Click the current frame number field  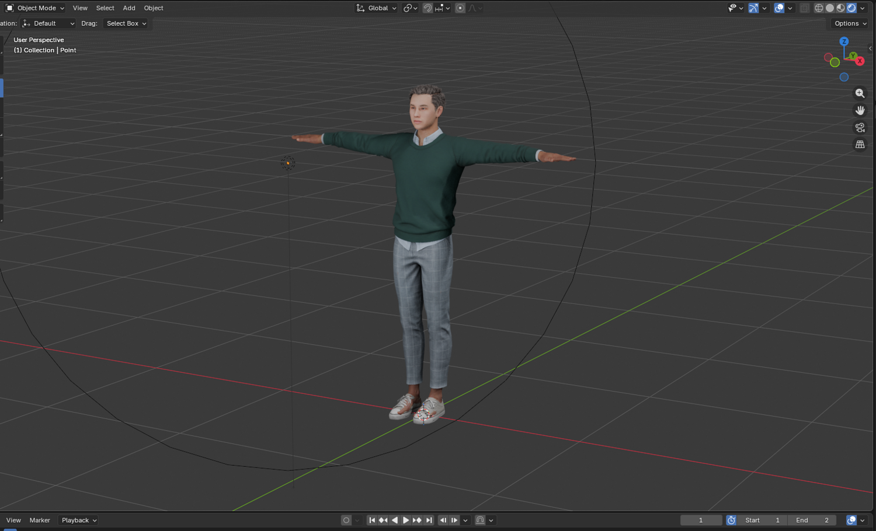[x=701, y=520]
